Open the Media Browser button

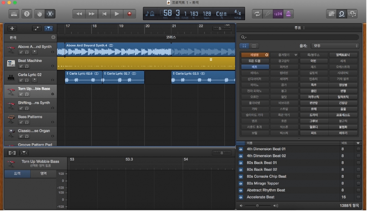(x=352, y=14)
